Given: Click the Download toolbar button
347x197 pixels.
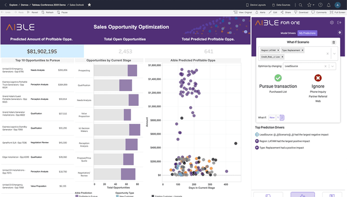Looking at the screenshot, I should pyautogui.click(x=301, y=12).
